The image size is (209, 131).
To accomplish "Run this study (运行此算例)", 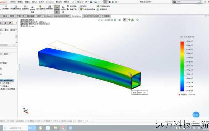I will 40,8.
